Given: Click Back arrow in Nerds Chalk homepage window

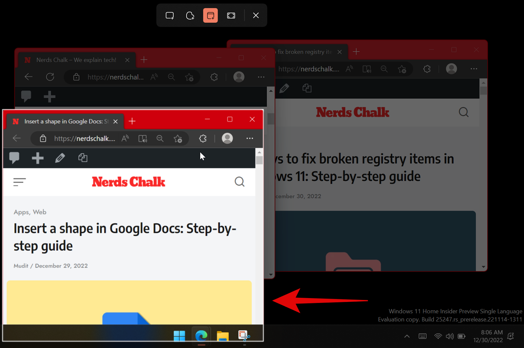Looking at the screenshot, I should 29,77.
